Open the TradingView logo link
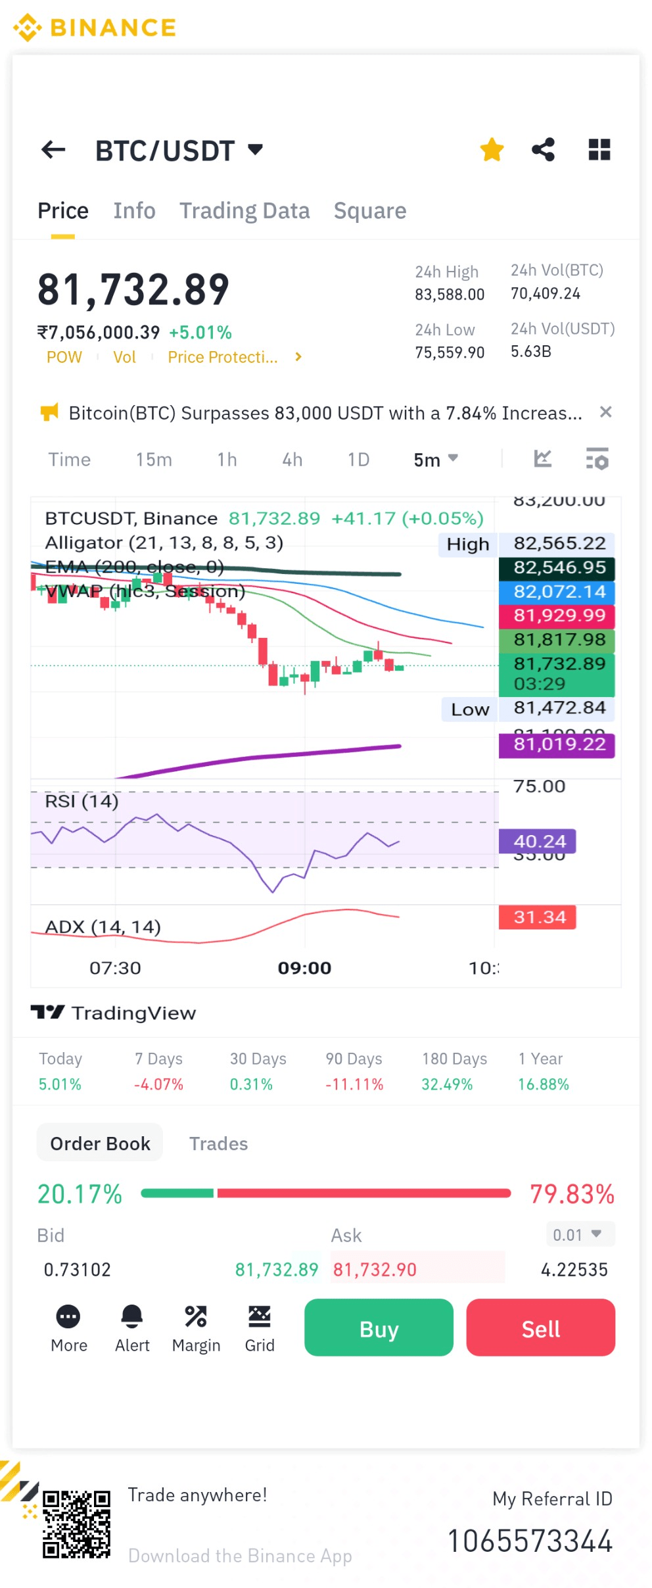 113,1013
